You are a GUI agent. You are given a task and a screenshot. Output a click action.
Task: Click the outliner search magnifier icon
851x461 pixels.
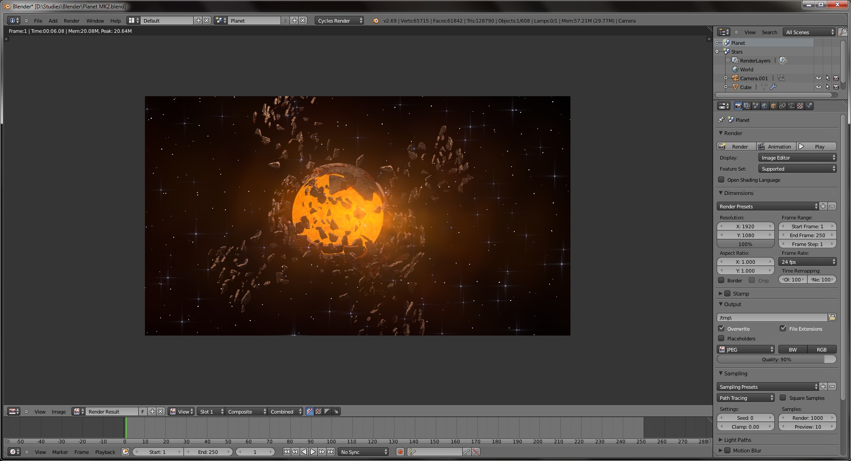pyautogui.click(x=843, y=32)
